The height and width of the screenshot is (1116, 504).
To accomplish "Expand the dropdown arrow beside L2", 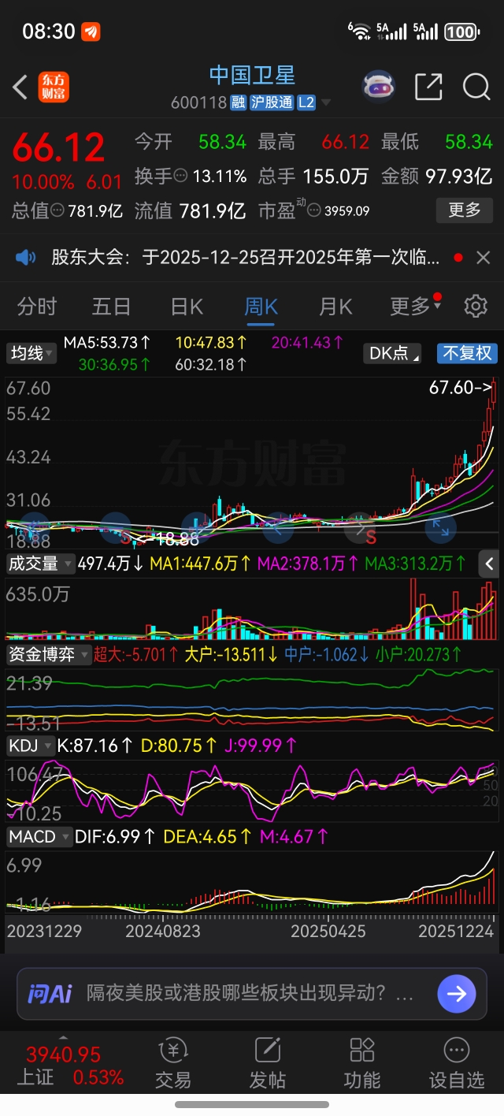I will tap(326, 103).
